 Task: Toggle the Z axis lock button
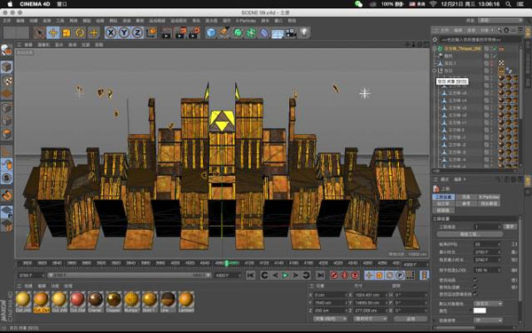137,33
